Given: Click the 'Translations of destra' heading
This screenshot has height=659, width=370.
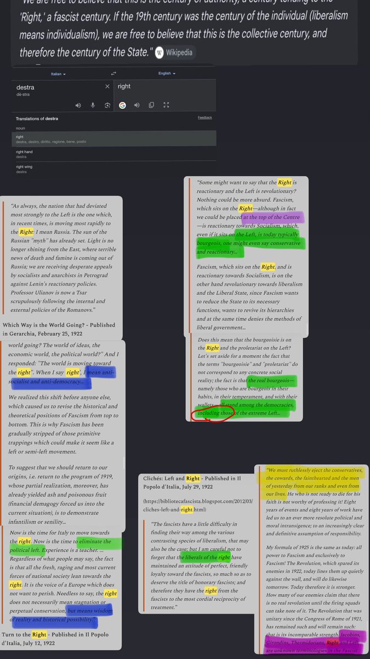Looking at the screenshot, I should (37, 119).
